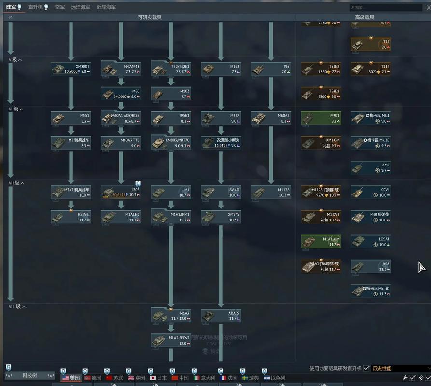Screen dimensions: 431x386
Task: Switch tech tree to 法国
Action: point(228,378)
